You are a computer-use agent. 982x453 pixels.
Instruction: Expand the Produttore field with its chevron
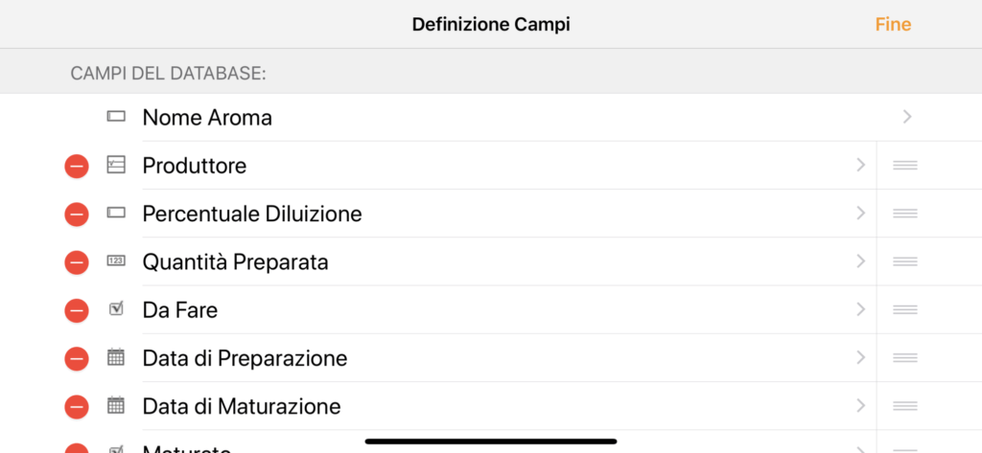[x=860, y=165]
